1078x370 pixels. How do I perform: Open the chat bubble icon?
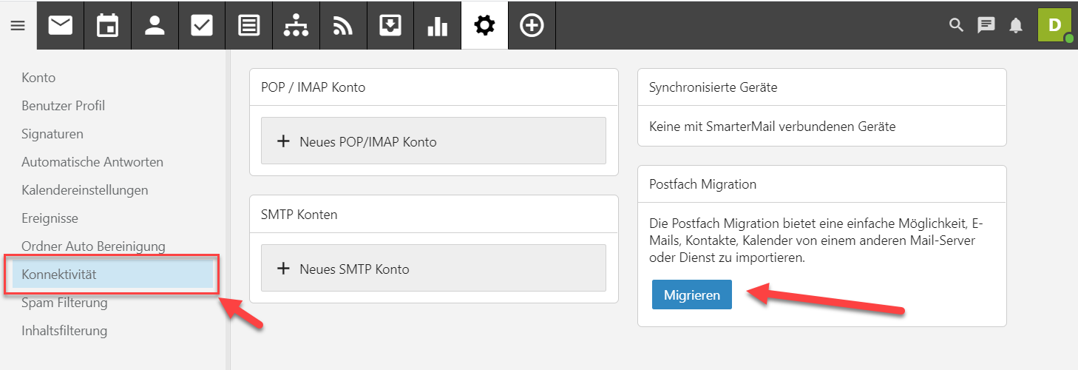pyautogui.click(x=986, y=25)
